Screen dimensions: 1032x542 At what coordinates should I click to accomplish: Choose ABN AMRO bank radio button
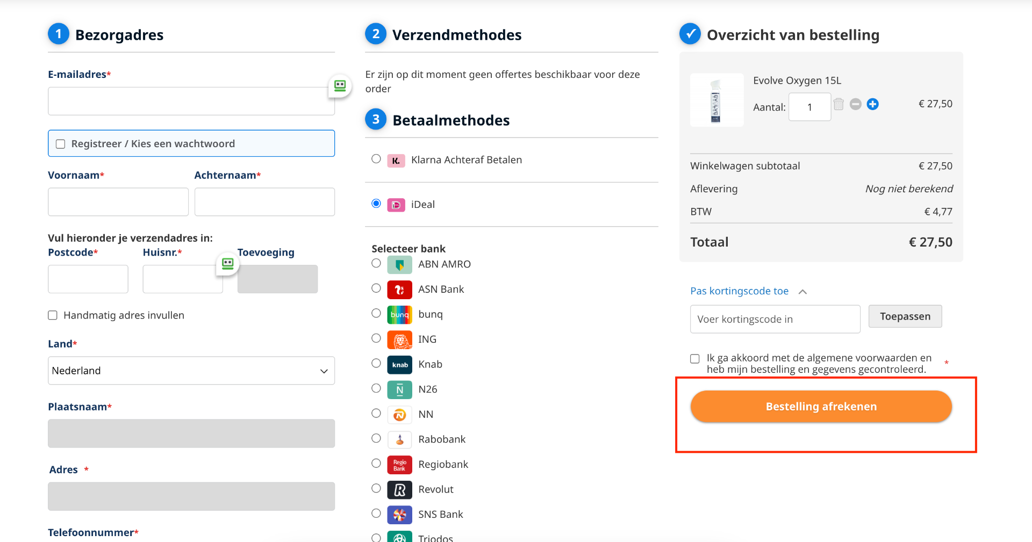376,263
